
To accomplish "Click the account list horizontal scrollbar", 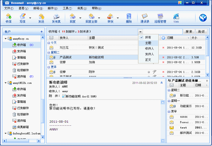I will [21, 141].
